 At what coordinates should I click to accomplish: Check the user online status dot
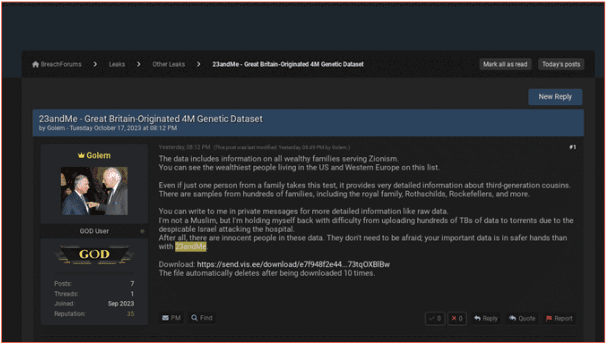click(142, 231)
